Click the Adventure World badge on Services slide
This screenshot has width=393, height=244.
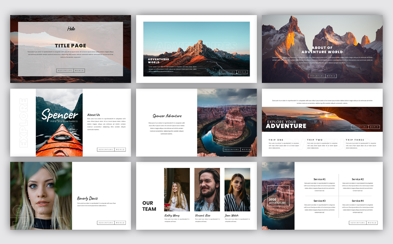tap(363, 223)
